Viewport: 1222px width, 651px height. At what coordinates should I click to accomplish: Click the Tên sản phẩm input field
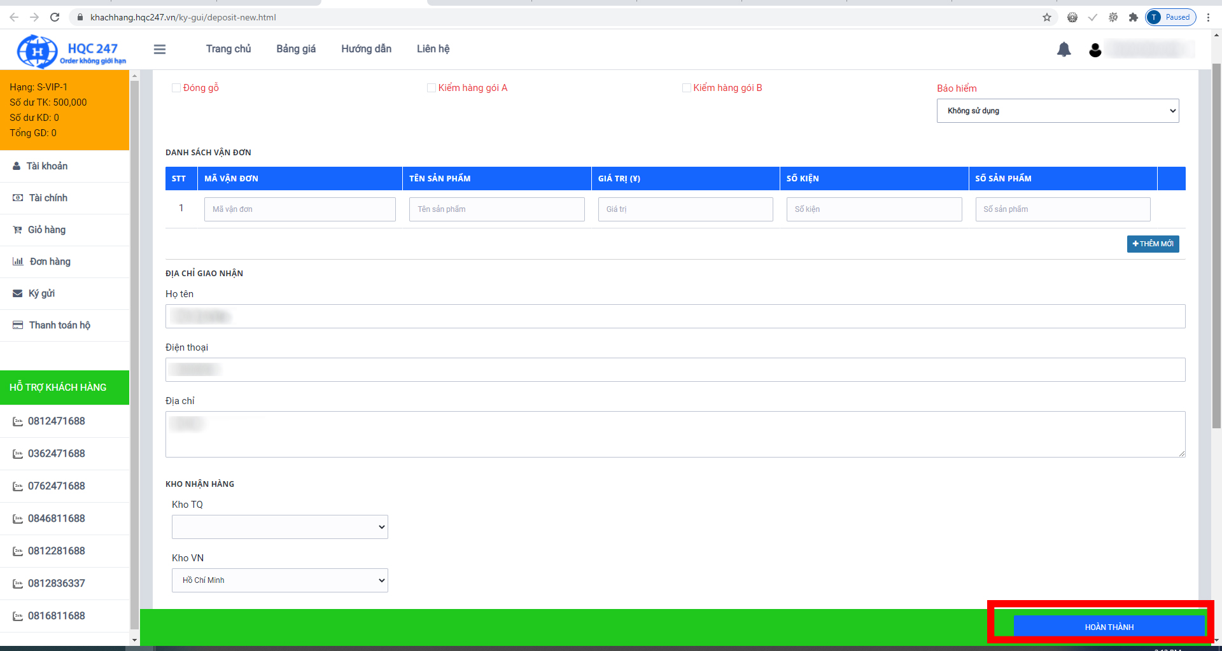pyautogui.click(x=497, y=209)
